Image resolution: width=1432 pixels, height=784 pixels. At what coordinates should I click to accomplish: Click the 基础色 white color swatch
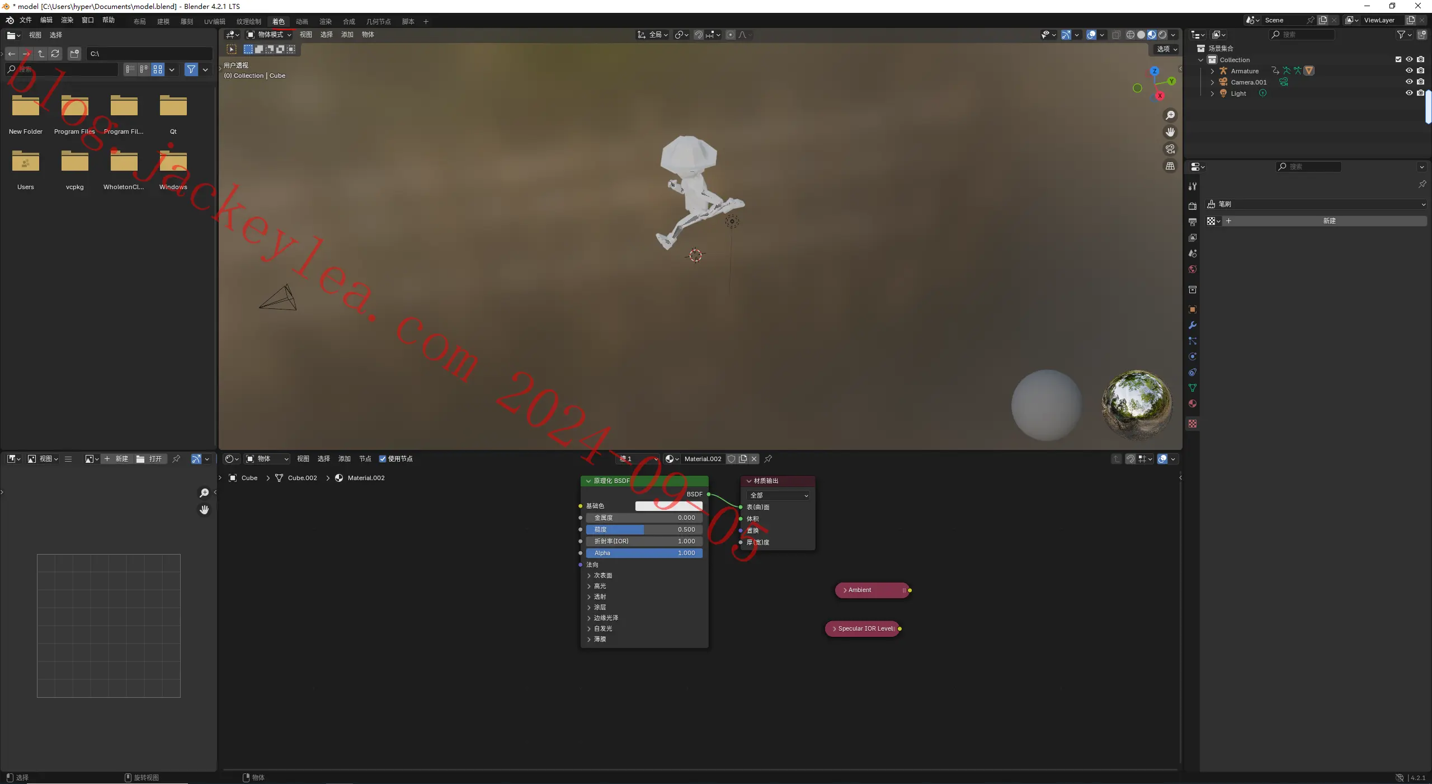click(668, 506)
